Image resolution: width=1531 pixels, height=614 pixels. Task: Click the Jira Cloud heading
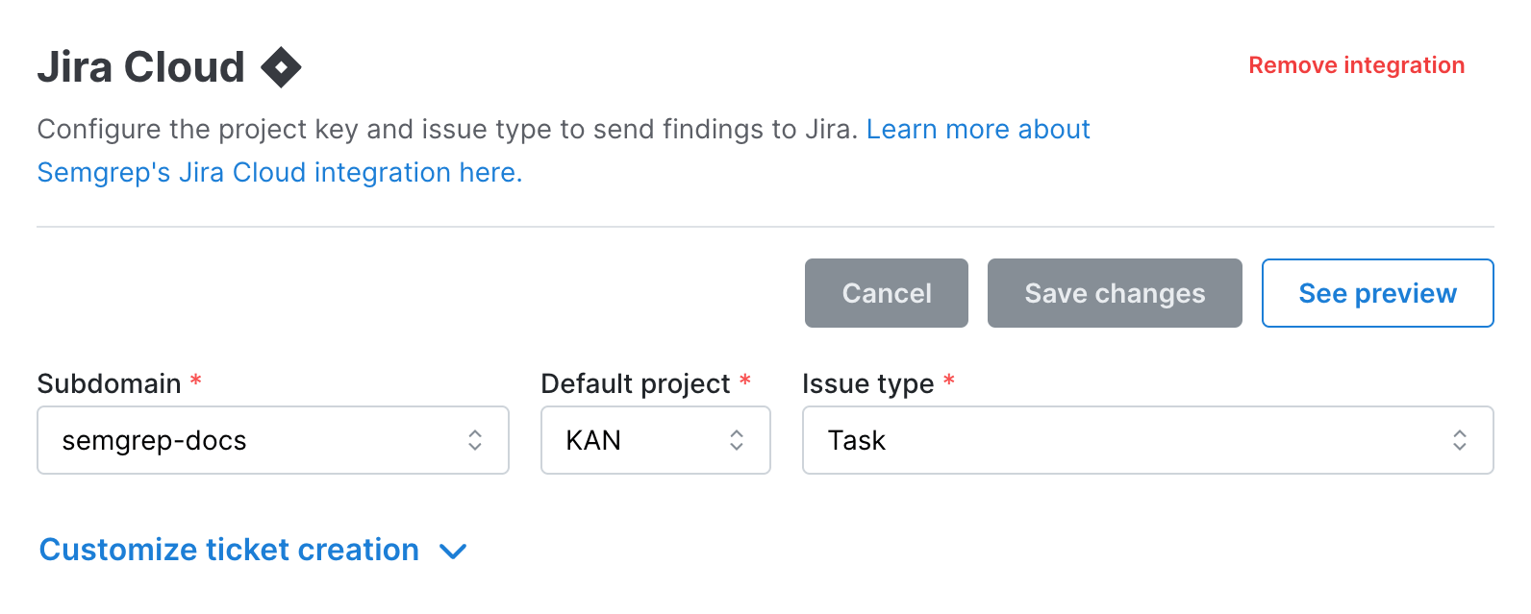click(x=140, y=66)
